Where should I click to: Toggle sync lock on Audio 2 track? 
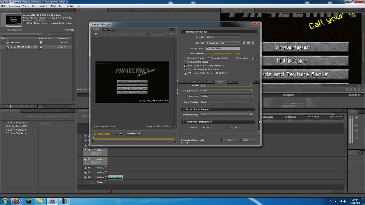tap(89, 168)
